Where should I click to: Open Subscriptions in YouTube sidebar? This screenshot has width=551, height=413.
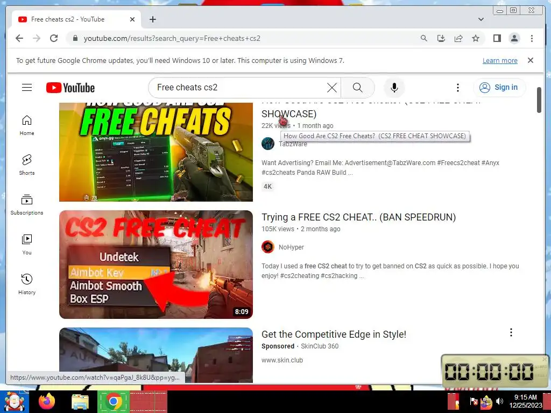tap(27, 205)
